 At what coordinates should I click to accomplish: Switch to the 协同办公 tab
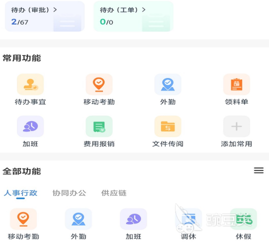click(69, 193)
